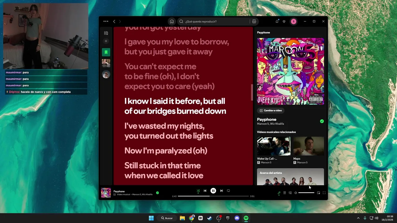
Task: Open Liked Songs green bookmark tile
Action: click(106, 52)
